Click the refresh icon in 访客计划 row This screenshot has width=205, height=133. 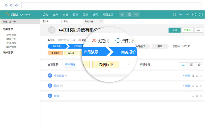(x=197, y=76)
